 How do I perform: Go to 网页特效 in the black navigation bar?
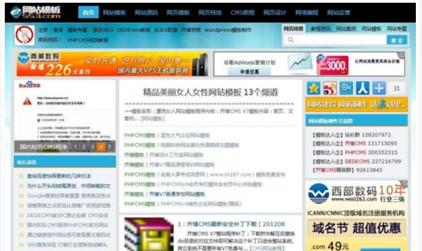tap(210, 12)
